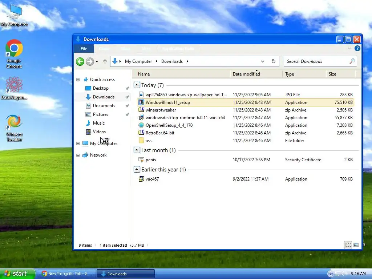Open Videos in navigation pane
This screenshot has width=372, height=279.
(99, 132)
